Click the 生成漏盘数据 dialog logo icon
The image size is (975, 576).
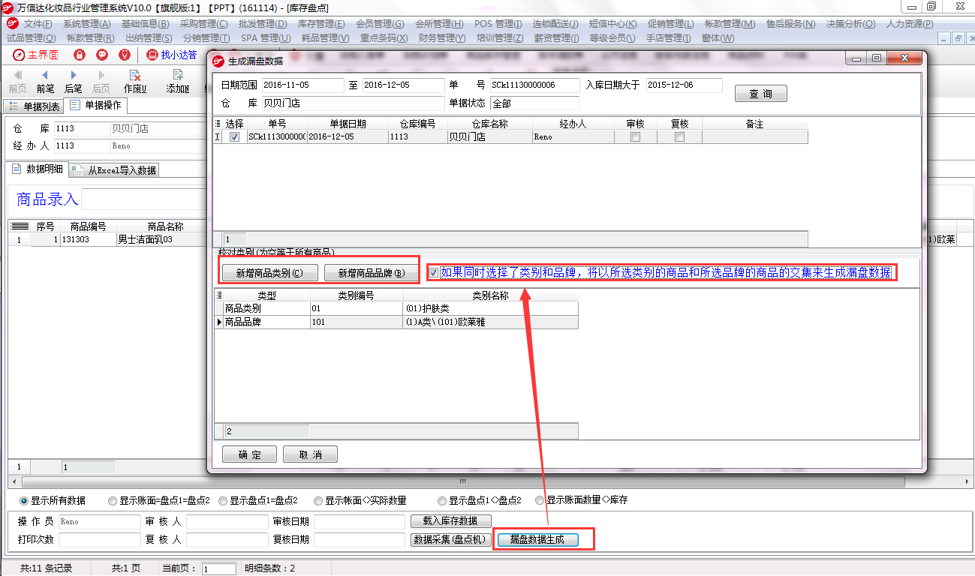[218, 61]
